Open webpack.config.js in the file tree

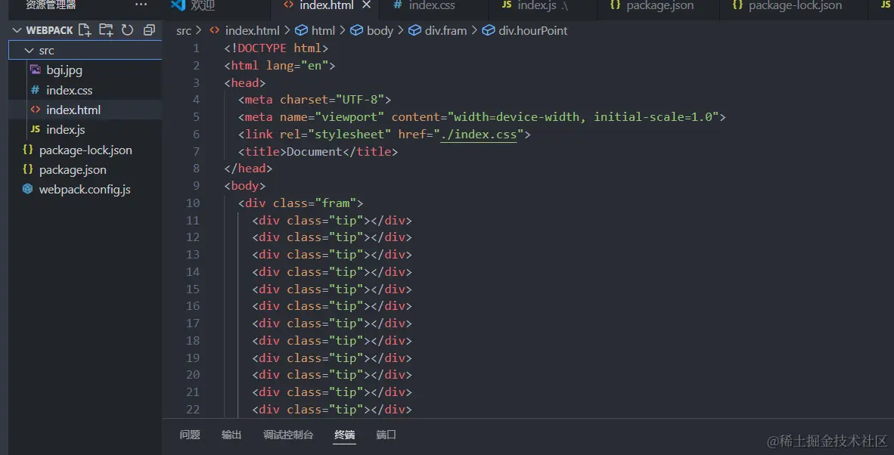click(85, 190)
